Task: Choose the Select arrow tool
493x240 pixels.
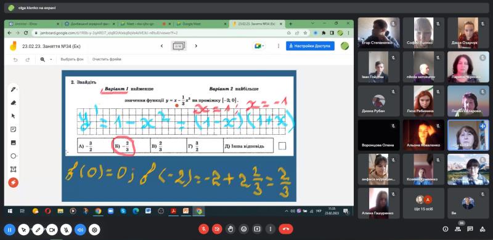Action: tap(13, 116)
